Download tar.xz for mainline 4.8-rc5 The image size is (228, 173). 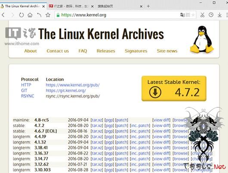(x=97, y=120)
